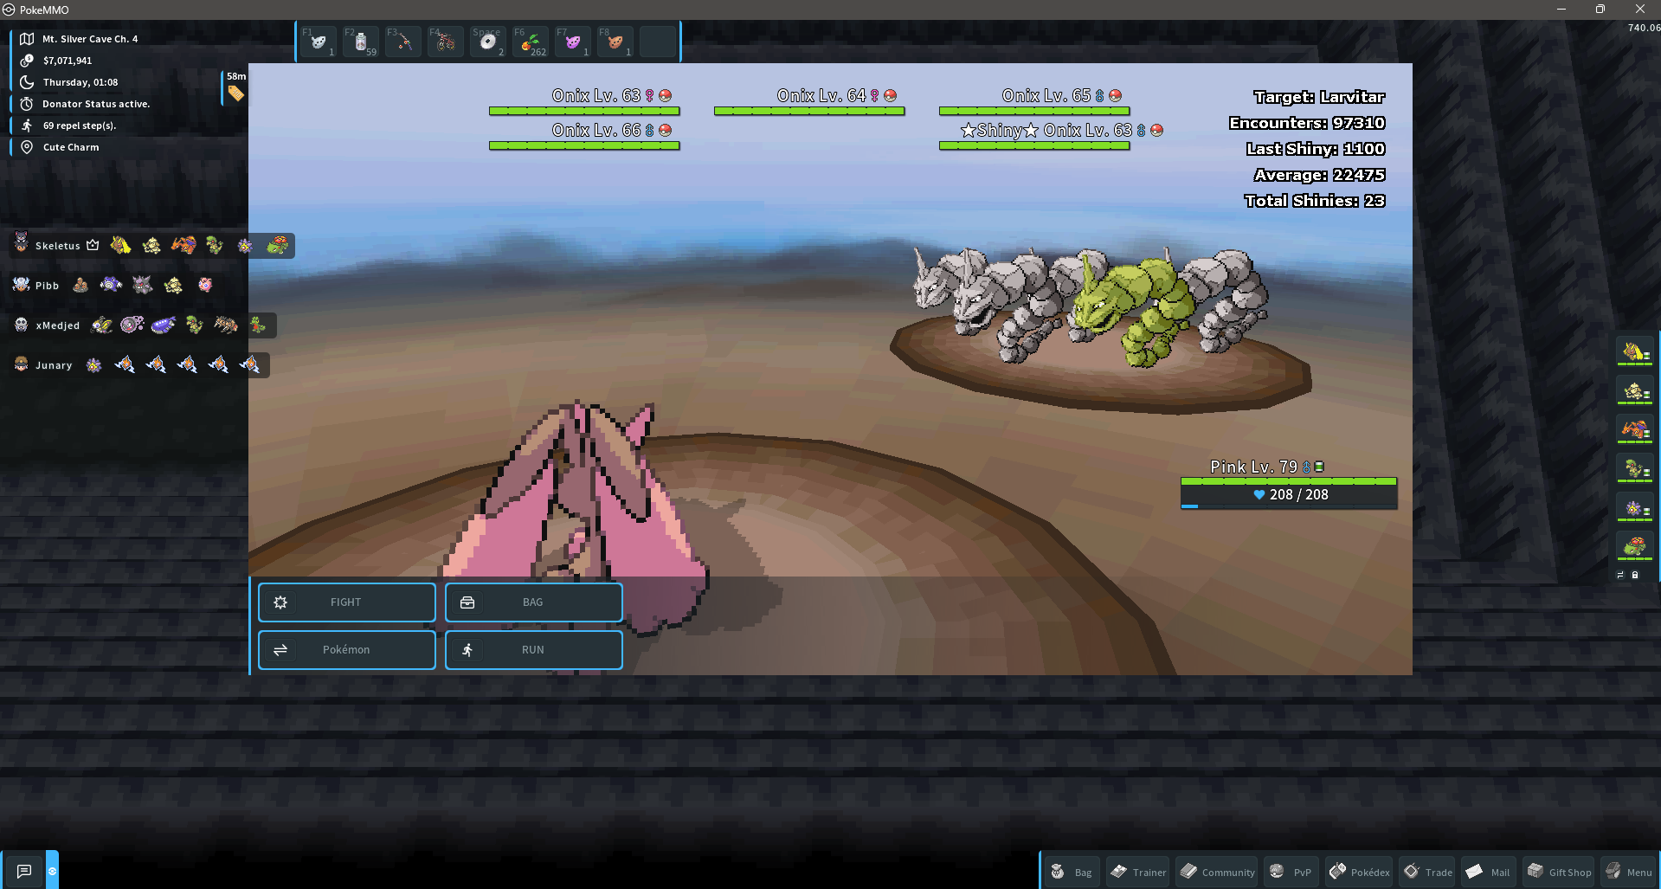
Task: Click the money icon beside $7,071,941
Action: pos(27,61)
